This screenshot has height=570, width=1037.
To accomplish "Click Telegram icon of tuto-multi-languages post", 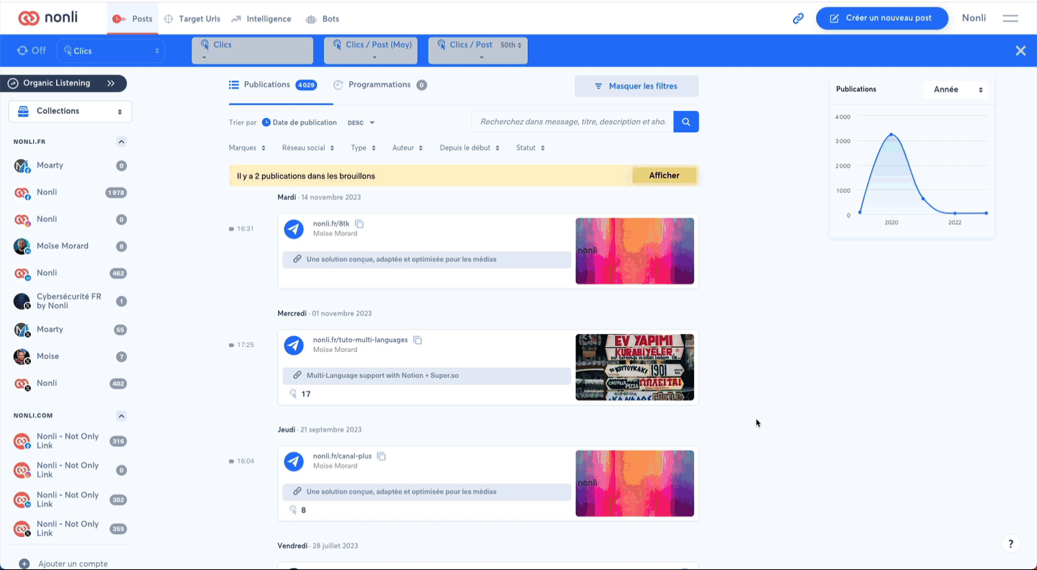I will click(293, 345).
